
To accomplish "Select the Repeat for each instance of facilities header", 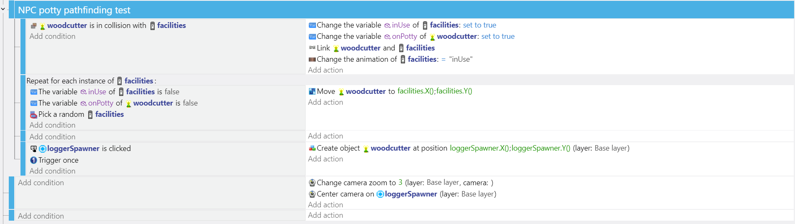I will pos(91,81).
